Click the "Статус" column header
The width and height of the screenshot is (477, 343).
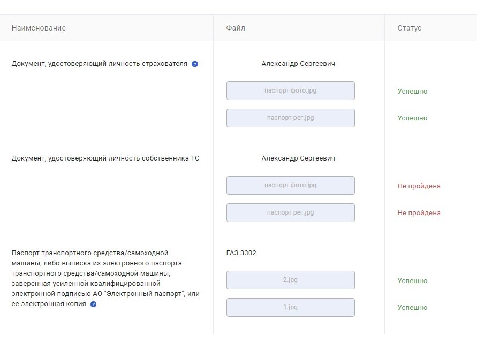click(x=409, y=28)
